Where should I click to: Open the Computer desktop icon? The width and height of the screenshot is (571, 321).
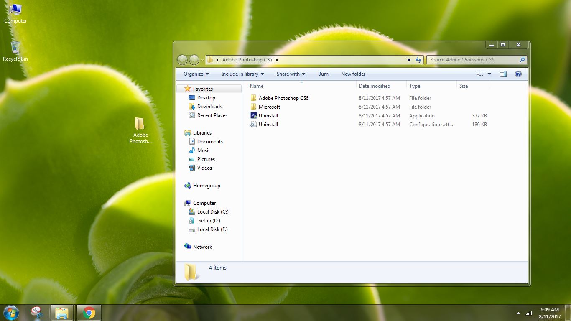click(15, 13)
